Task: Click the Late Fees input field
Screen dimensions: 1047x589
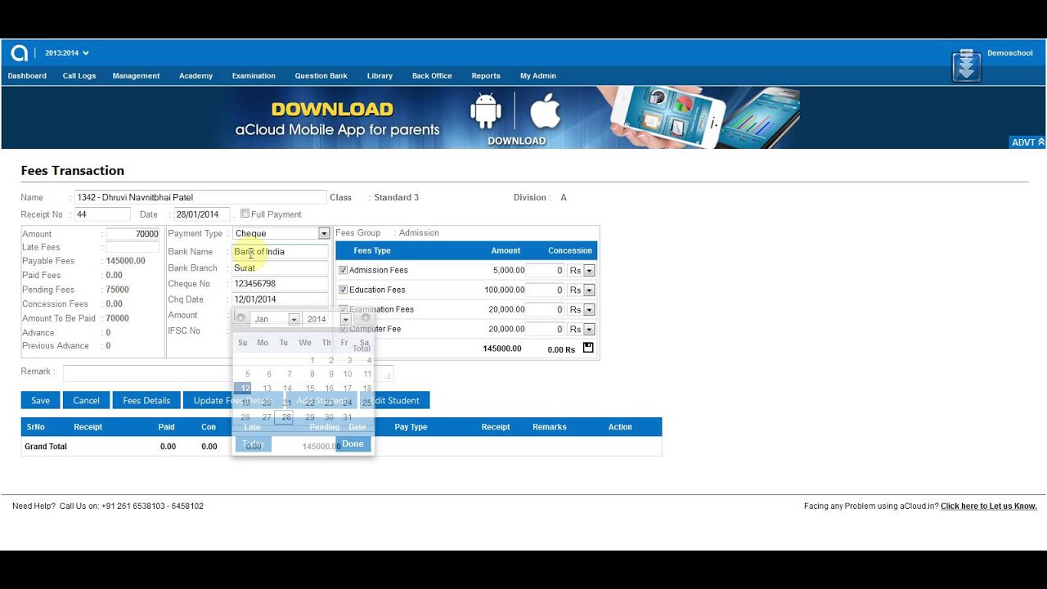Action: coord(133,247)
